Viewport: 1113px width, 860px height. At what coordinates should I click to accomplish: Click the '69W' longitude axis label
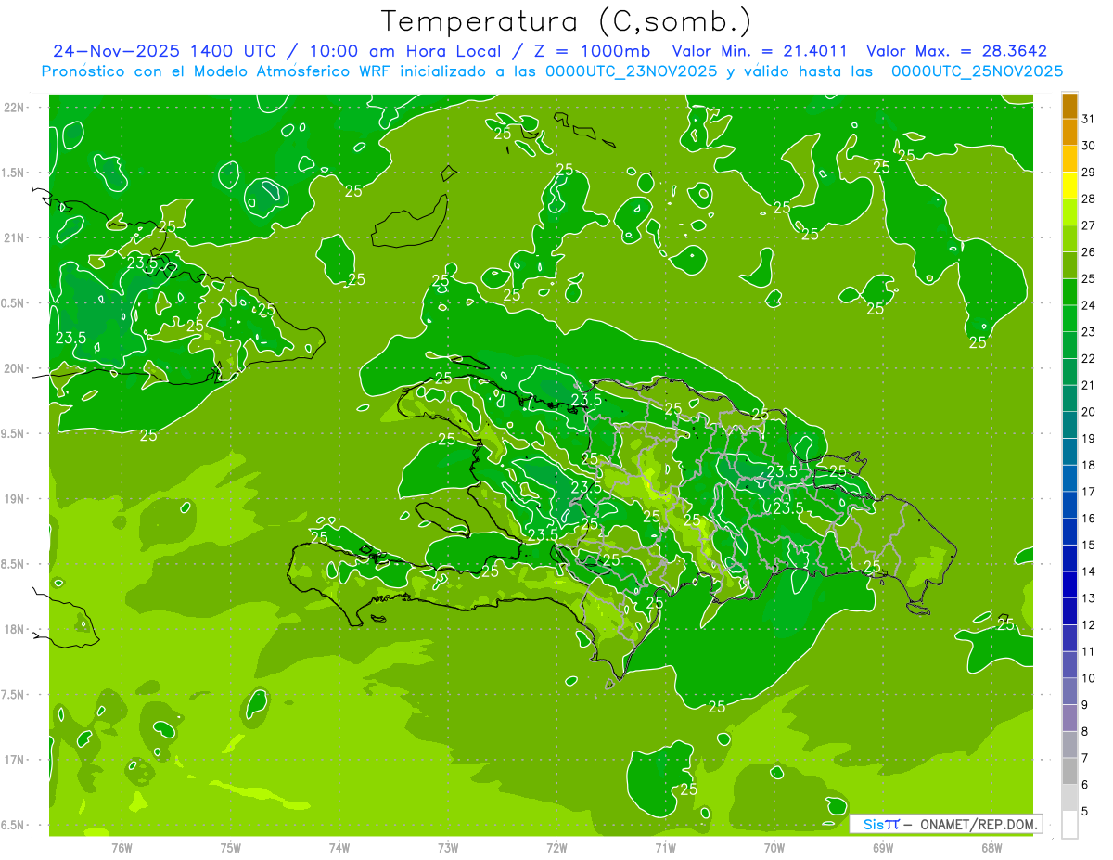883,847
